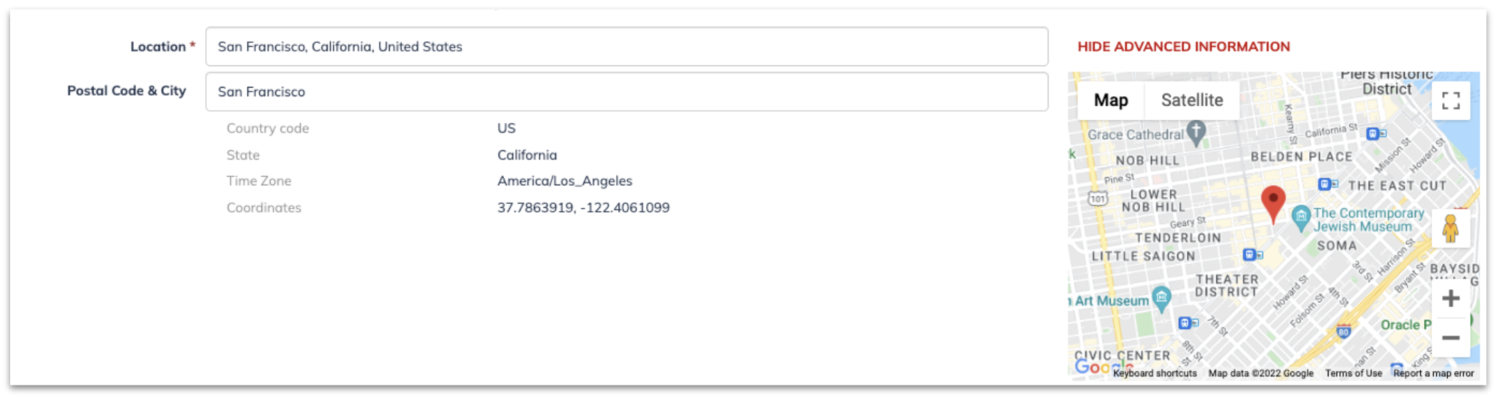Zoom in the map with plus
The width and height of the screenshot is (1497, 397).
pyautogui.click(x=1450, y=298)
